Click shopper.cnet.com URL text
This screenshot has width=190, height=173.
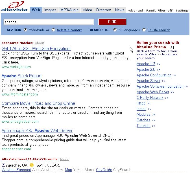16,149
